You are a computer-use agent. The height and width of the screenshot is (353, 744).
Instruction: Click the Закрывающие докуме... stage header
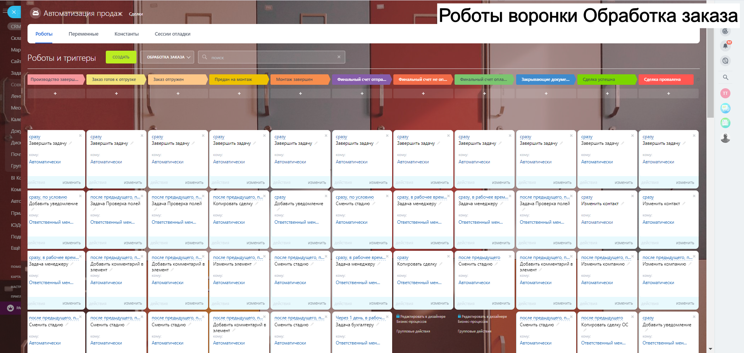click(546, 79)
